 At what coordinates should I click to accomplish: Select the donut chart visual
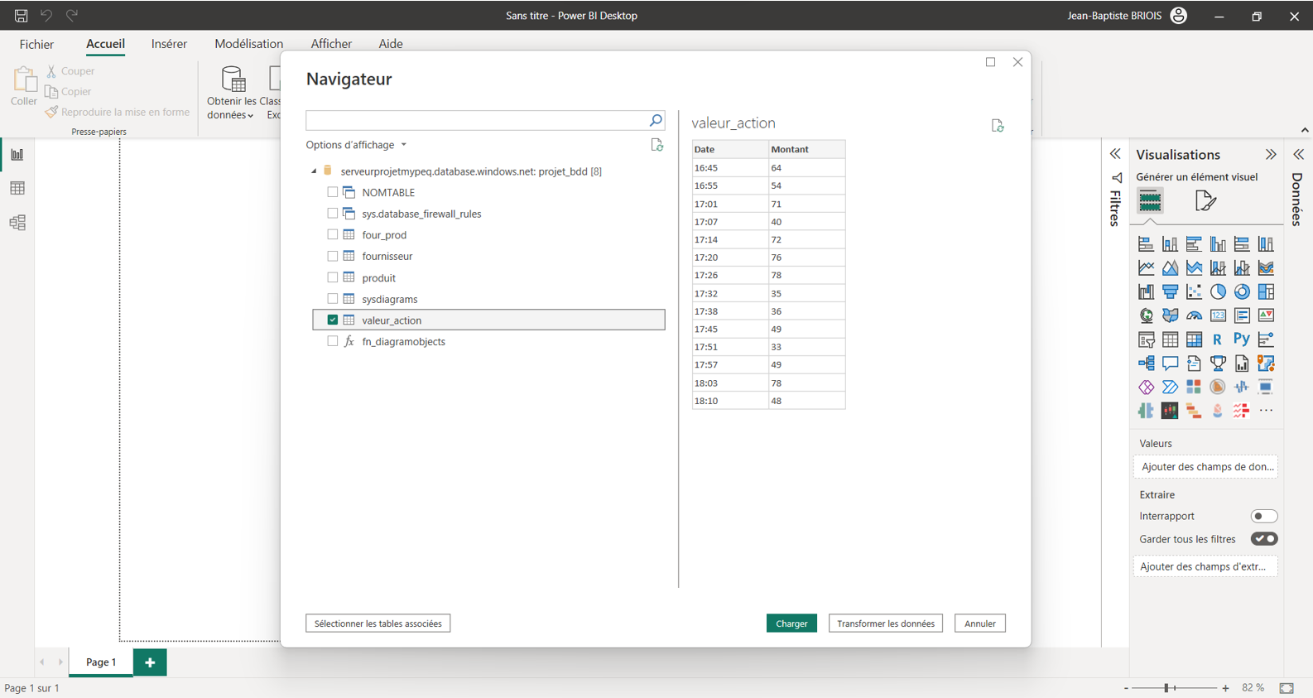pos(1242,291)
